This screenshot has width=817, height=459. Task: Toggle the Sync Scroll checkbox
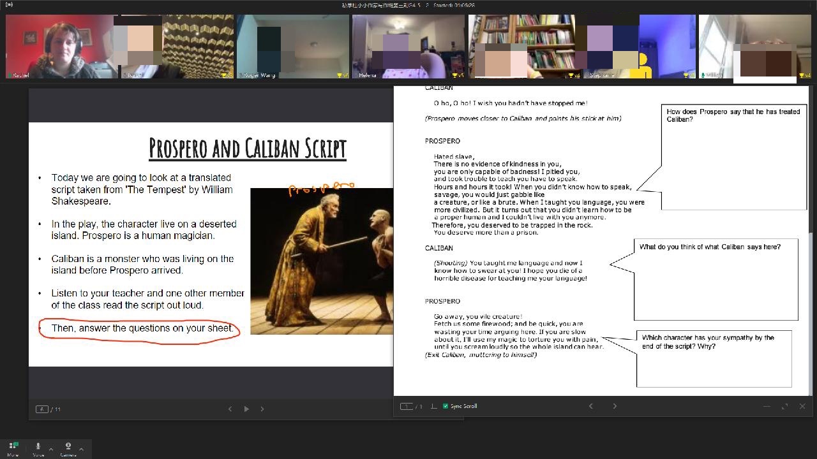pos(446,406)
